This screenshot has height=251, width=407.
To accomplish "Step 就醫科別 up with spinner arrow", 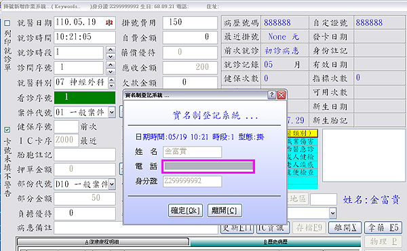I will (x=111, y=80).
